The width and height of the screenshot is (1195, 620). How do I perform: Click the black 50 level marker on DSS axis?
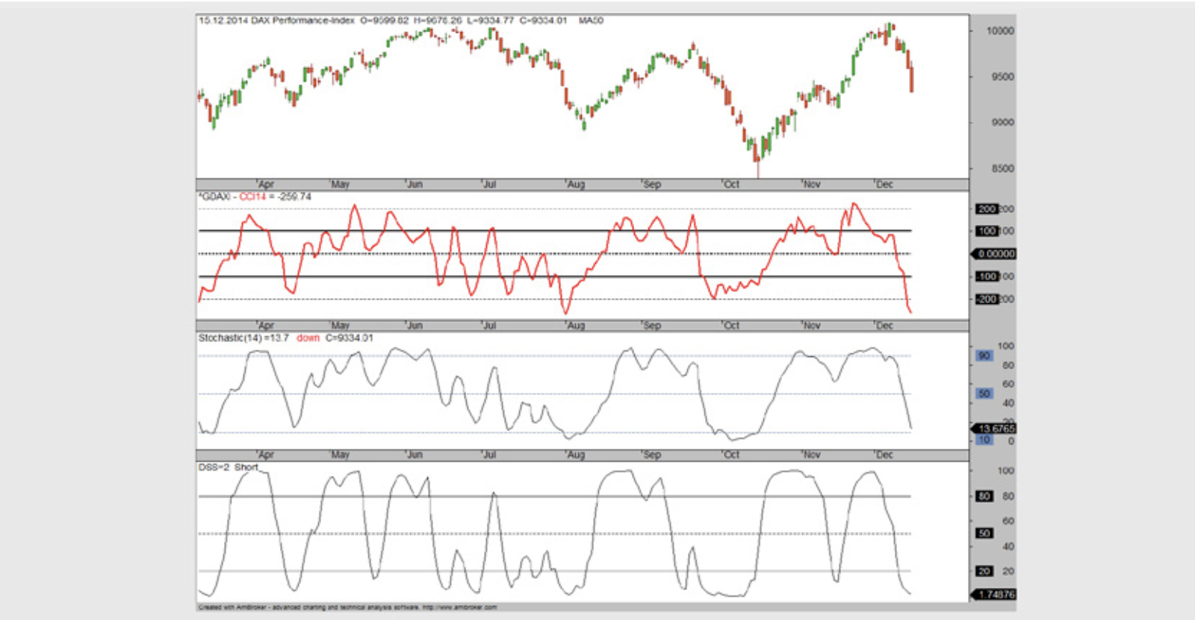984,533
